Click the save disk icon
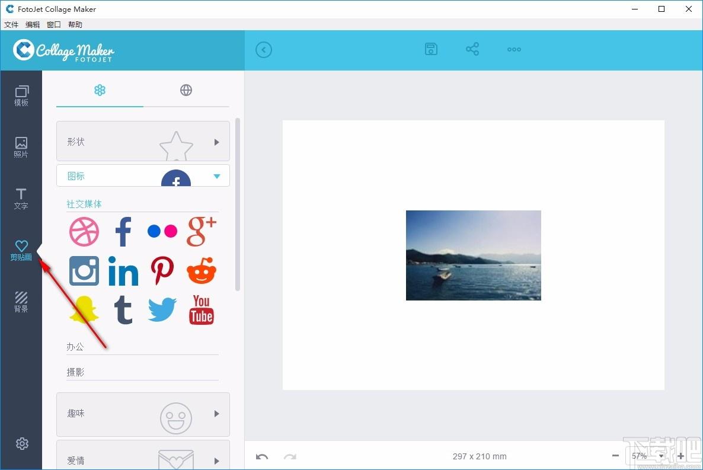Screen dimensions: 703x470 point(431,49)
